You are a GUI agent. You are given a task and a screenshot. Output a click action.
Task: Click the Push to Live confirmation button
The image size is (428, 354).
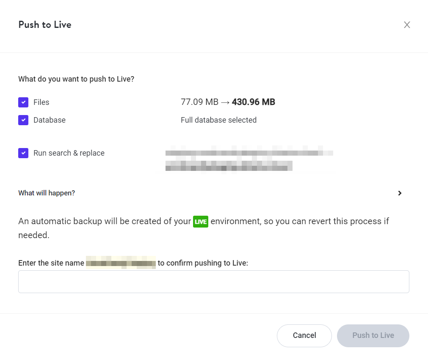coord(373,335)
